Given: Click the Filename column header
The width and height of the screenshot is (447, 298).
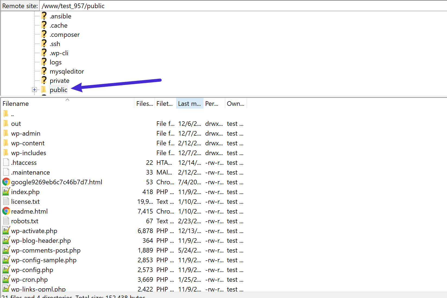Looking at the screenshot, I should click(x=15, y=103).
